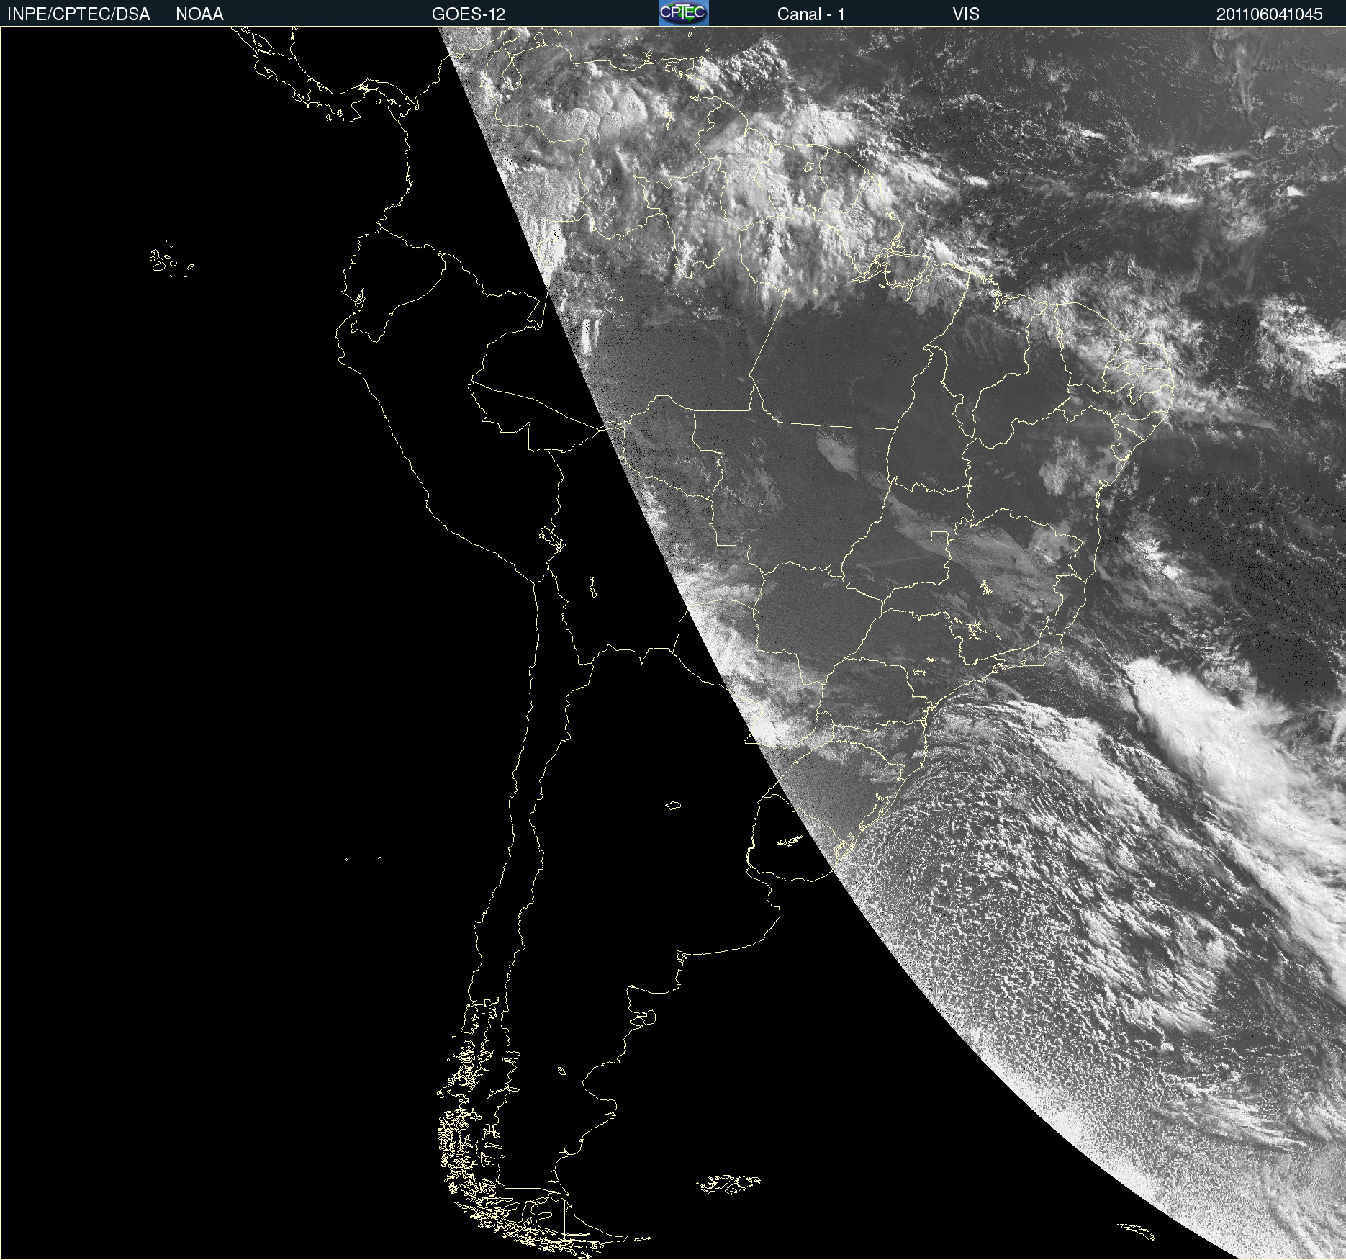Click the 201106041045 timestamp
The width and height of the screenshot is (1346, 1260).
tap(1269, 14)
